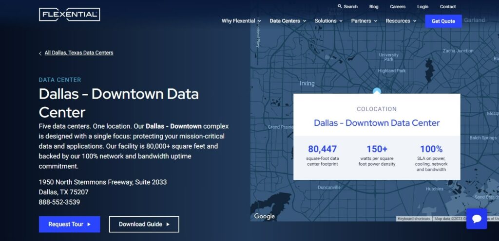The width and height of the screenshot is (499, 241).
Task: Click the 888-552-3539 phone number
Action: pos(59,202)
